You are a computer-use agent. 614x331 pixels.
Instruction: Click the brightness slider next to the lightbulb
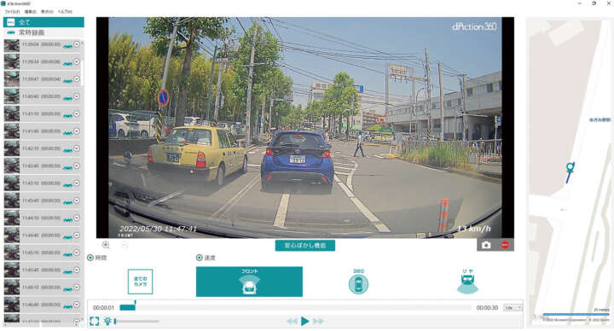tap(137, 322)
